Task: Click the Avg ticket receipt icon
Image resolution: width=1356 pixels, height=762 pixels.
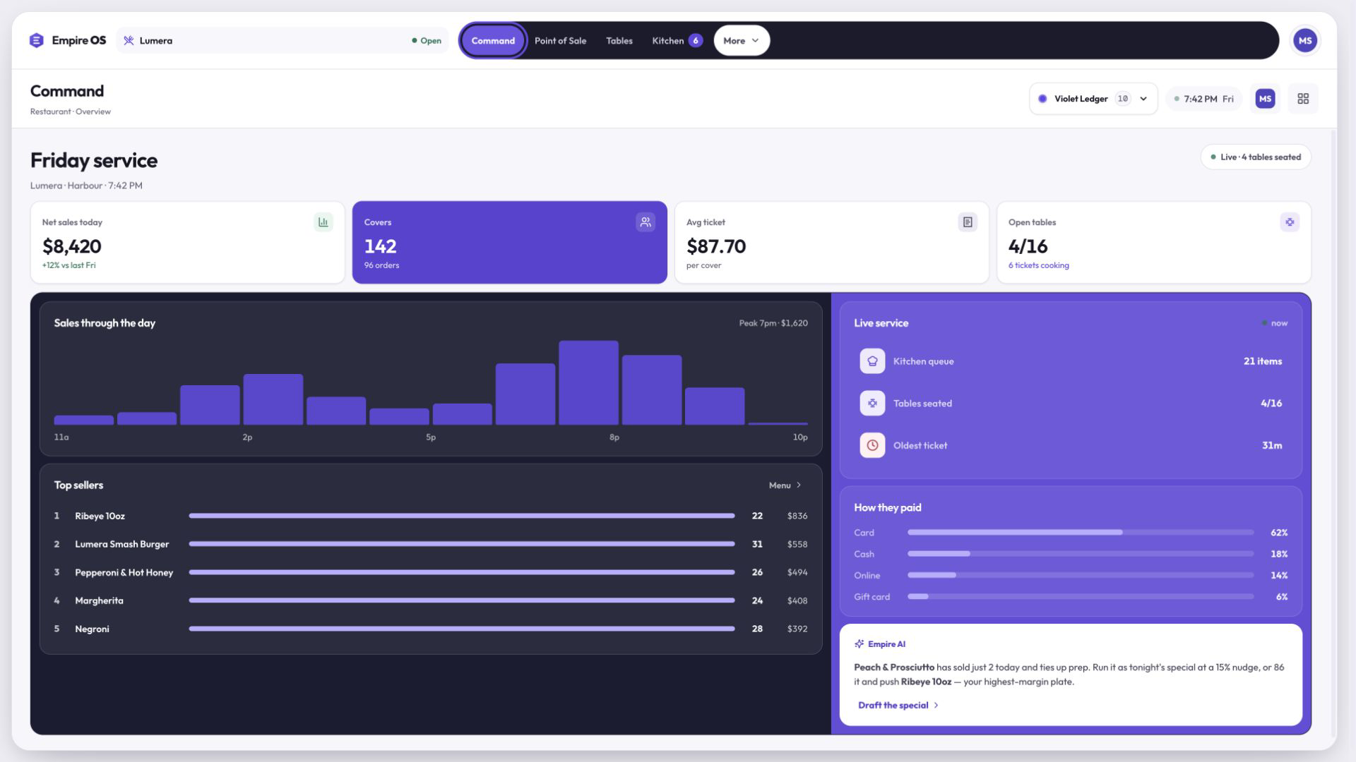Action: click(x=968, y=222)
